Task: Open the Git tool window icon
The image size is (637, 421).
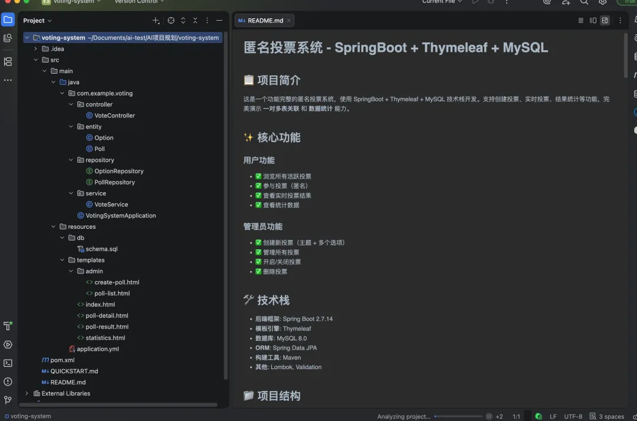Action: [x=8, y=400]
